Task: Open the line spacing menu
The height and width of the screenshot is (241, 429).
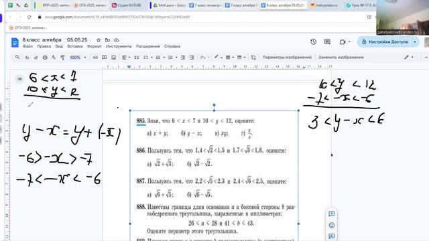Action: click(137, 58)
